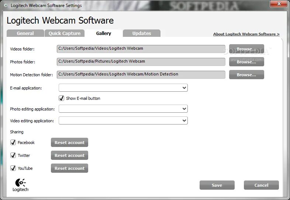Click the Videos folder: label

[x=22, y=49]
